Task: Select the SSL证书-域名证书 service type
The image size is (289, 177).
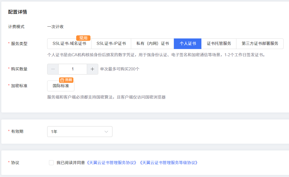Action: pos(69,44)
